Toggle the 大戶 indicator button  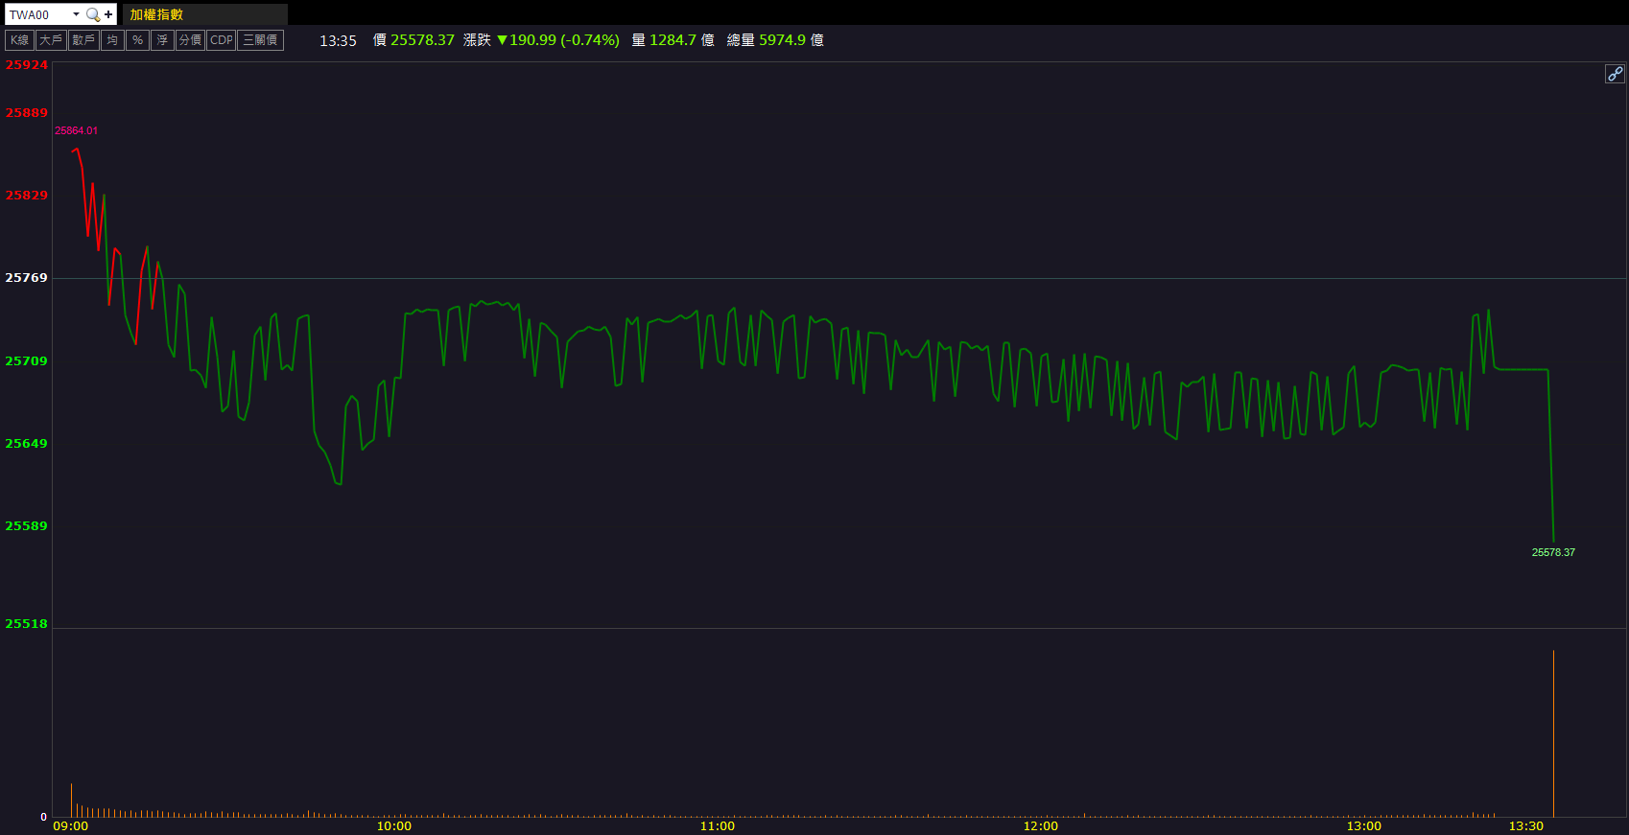pyautogui.click(x=51, y=40)
